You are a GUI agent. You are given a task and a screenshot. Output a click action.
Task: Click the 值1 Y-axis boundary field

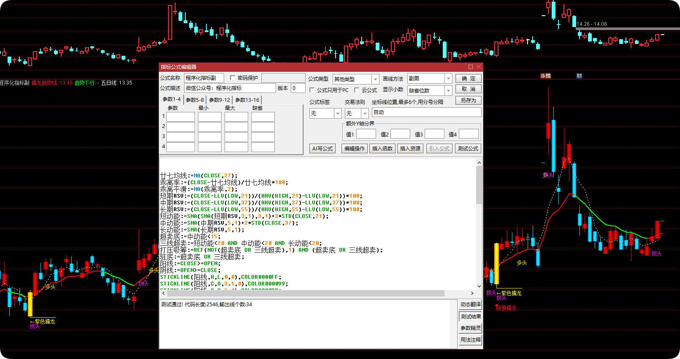(x=366, y=134)
